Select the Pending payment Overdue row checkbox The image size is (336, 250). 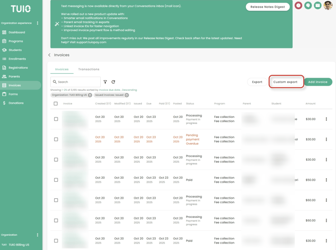pyautogui.click(x=56, y=140)
